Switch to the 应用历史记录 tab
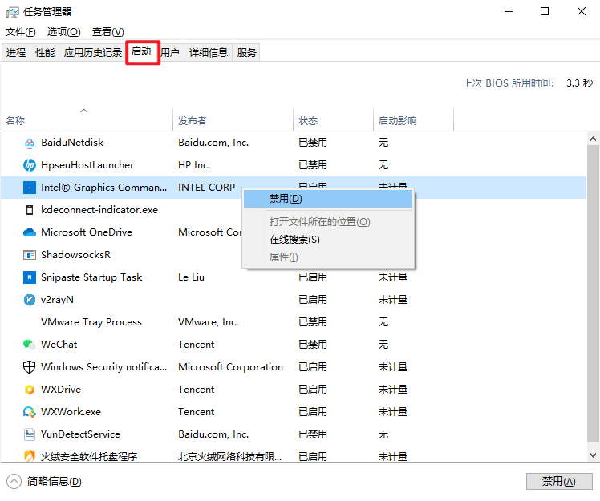 [x=93, y=52]
